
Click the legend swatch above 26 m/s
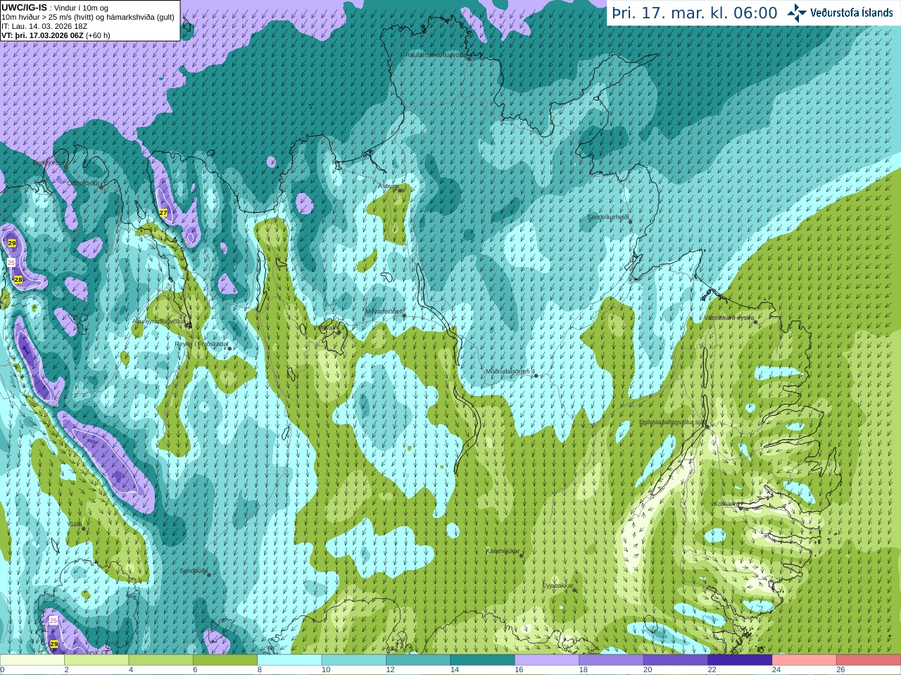click(869, 660)
